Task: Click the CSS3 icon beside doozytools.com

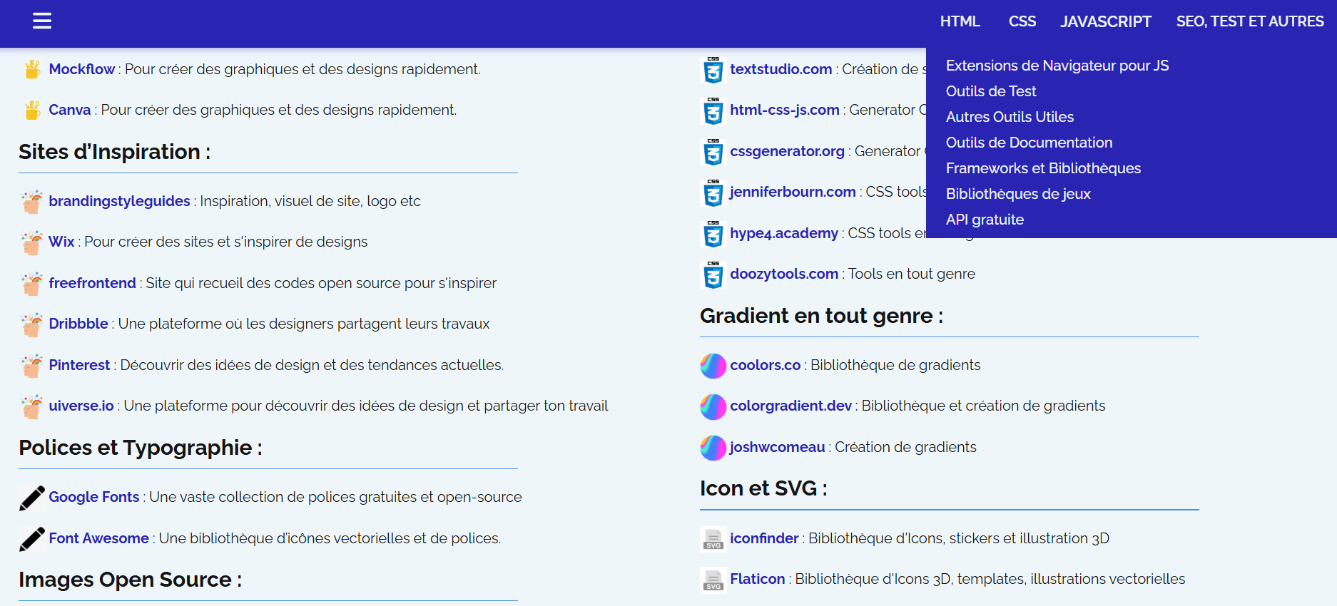Action: [713, 274]
